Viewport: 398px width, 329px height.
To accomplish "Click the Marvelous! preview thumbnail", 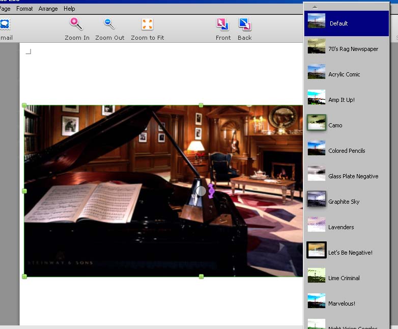I will (x=316, y=301).
